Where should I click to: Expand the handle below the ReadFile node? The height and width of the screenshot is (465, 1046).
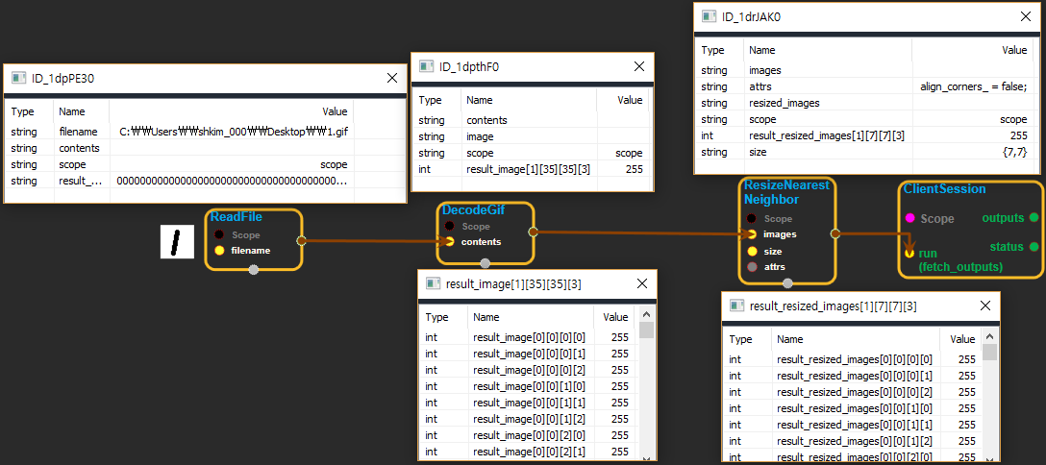(x=254, y=270)
